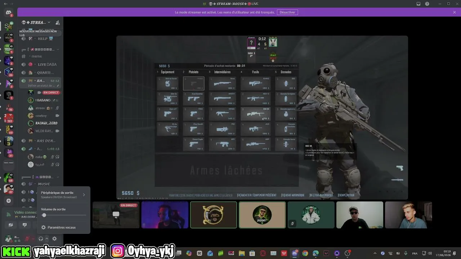461x259 pixels.
Task: Open the server name dropdown menu
Action: [x=36, y=22]
